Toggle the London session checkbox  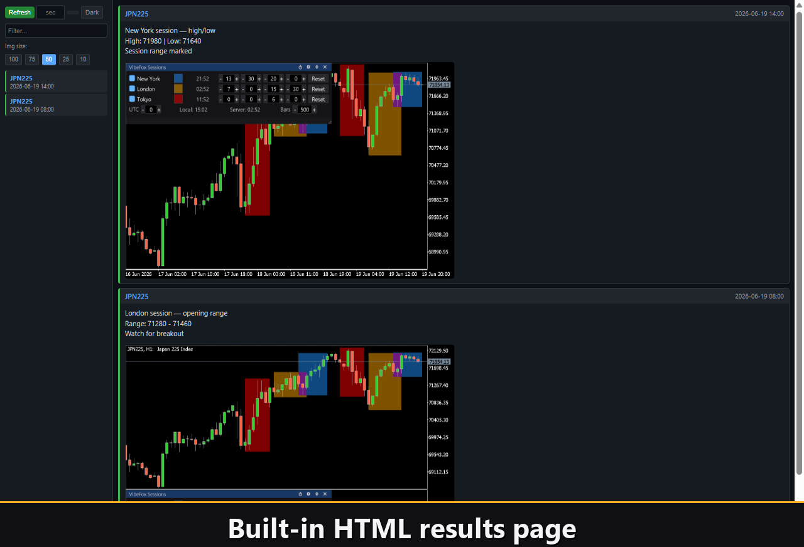tap(132, 88)
